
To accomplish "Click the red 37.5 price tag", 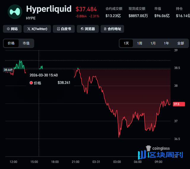I will click(x=179, y=104).
